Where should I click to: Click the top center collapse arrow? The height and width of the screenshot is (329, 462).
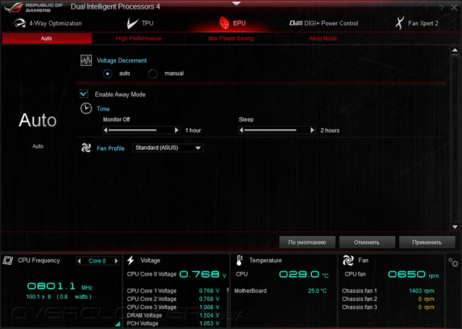point(236,4)
